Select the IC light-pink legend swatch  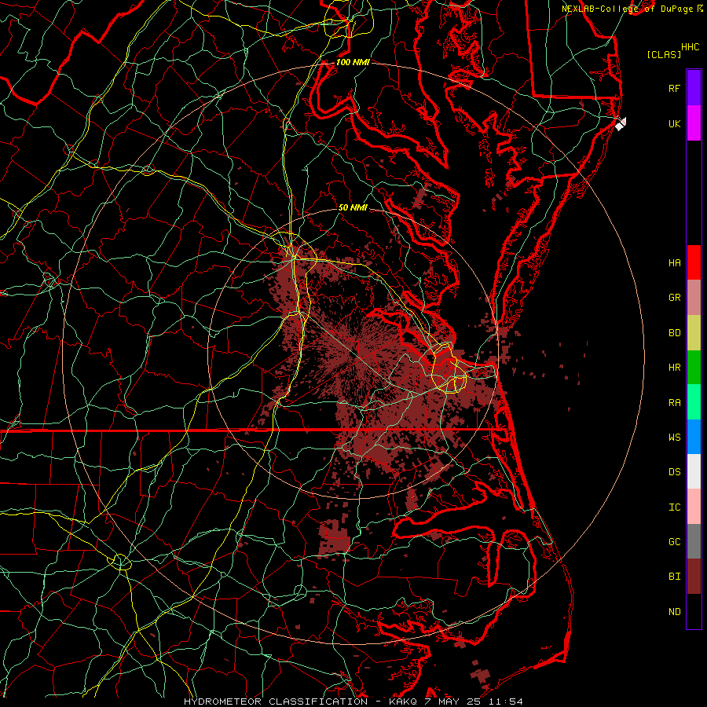click(x=694, y=507)
